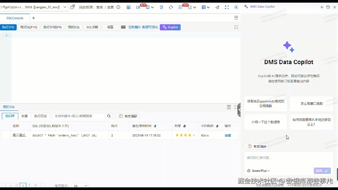Click the 设置 settings button
This screenshot has height=190, width=338.
click(110, 27)
